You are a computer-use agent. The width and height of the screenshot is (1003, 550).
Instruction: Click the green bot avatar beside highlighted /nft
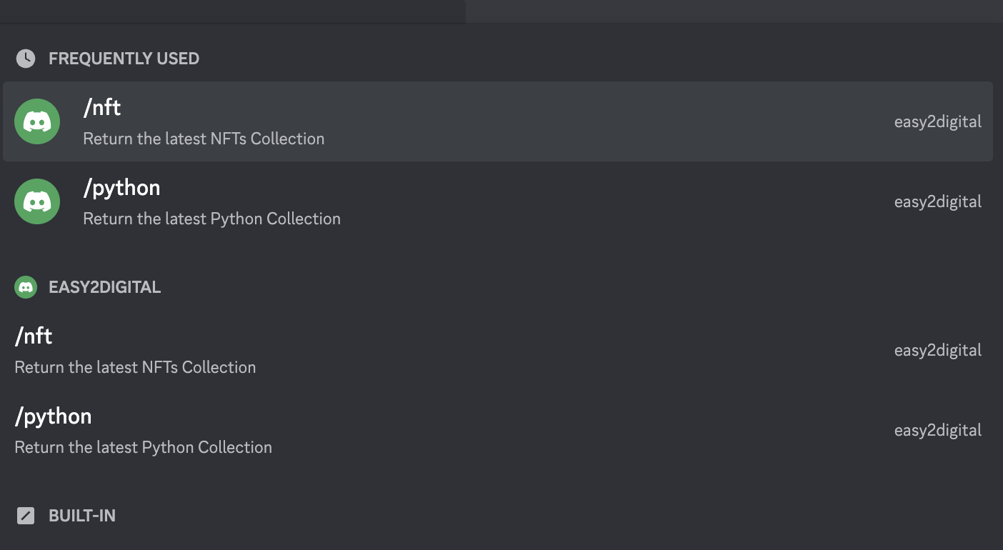tap(37, 121)
